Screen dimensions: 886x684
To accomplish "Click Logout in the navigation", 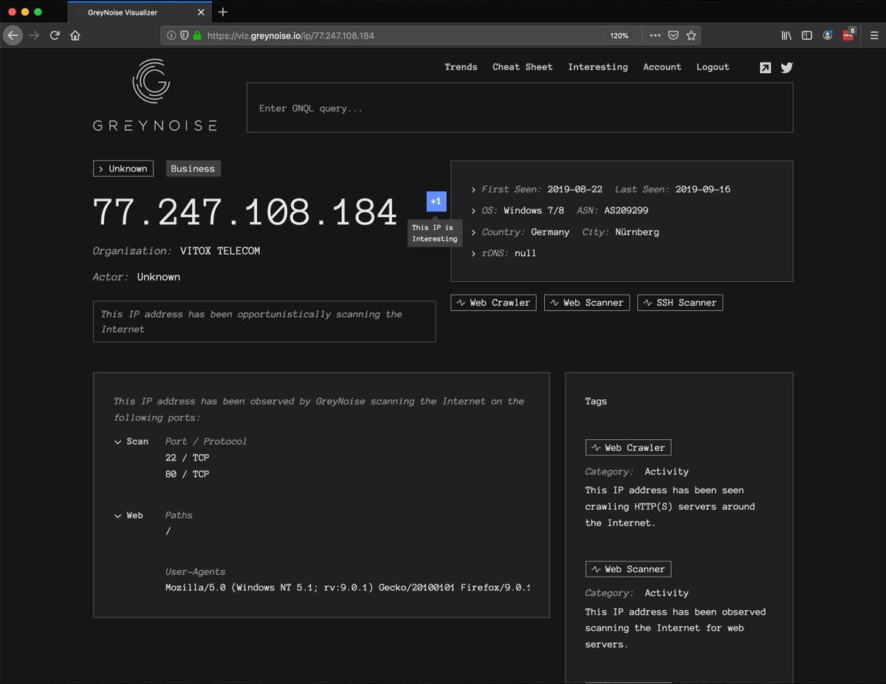I will [x=712, y=67].
